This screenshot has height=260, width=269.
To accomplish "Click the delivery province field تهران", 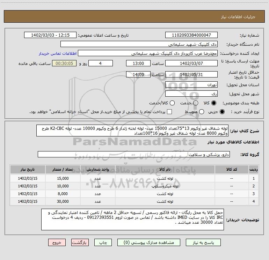I will click(191, 85).
